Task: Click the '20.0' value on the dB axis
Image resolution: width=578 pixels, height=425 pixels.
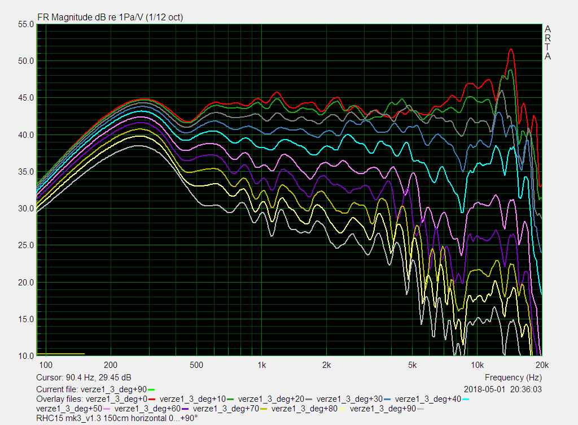Action: (26, 282)
